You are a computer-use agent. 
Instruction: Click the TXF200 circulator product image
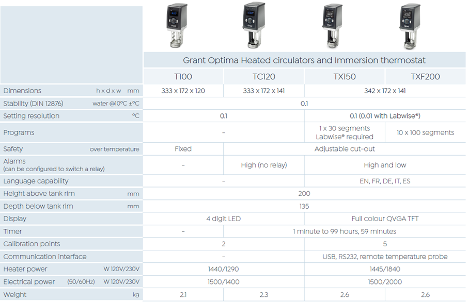pyautogui.click(x=410, y=26)
